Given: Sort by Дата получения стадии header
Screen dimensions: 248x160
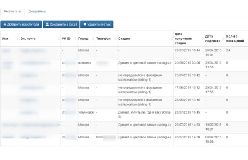Looking at the screenshot, I should [183, 38].
